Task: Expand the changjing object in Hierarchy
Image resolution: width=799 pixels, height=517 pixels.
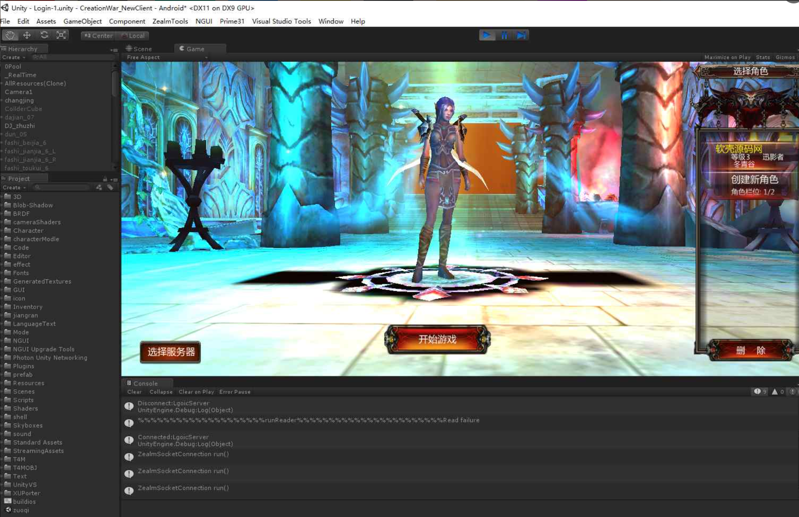Action: (2, 101)
